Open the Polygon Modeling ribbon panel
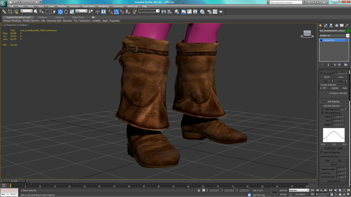The width and height of the screenshot is (351, 197). 12,21
